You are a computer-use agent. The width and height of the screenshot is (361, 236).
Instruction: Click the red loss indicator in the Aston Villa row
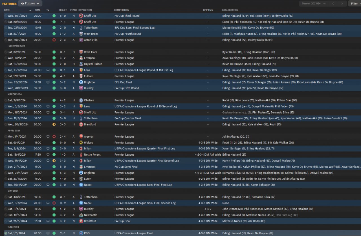(54, 40)
